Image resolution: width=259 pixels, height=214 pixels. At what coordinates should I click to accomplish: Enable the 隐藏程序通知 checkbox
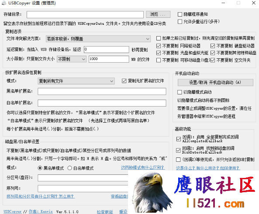[180, 14]
